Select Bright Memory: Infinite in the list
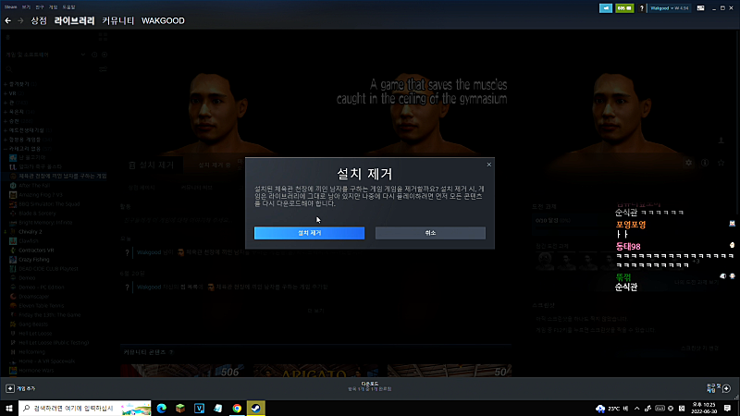 45,223
